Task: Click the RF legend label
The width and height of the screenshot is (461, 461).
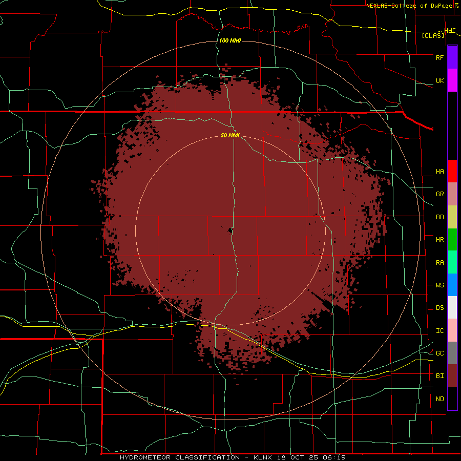Action: click(439, 57)
